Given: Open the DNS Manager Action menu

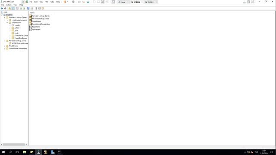Looking at the screenshot, I should [9, 5].
